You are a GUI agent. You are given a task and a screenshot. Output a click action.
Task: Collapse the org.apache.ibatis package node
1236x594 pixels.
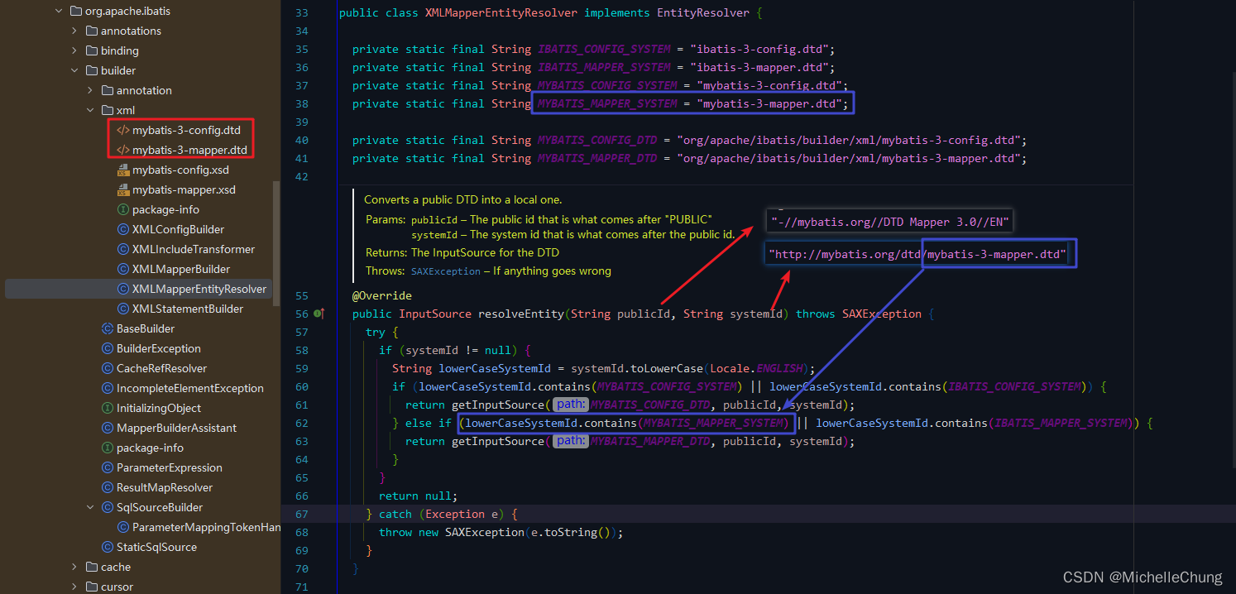(x=59, y=11)
